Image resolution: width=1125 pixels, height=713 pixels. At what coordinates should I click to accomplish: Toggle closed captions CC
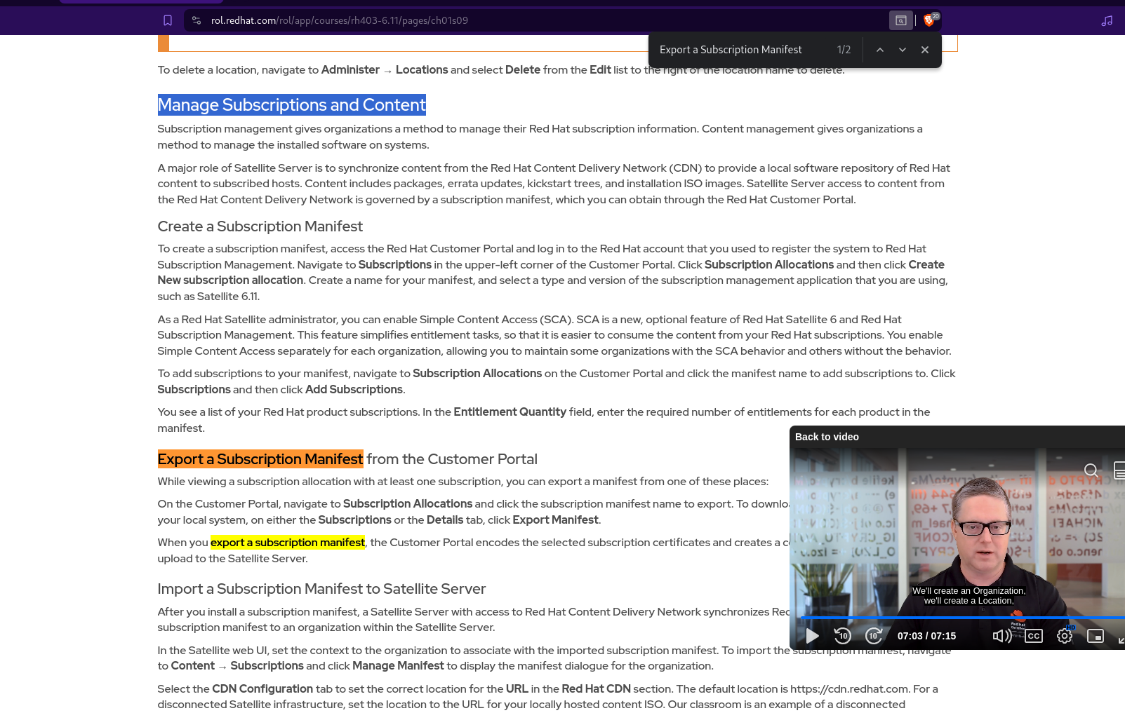click(1034, 636)
